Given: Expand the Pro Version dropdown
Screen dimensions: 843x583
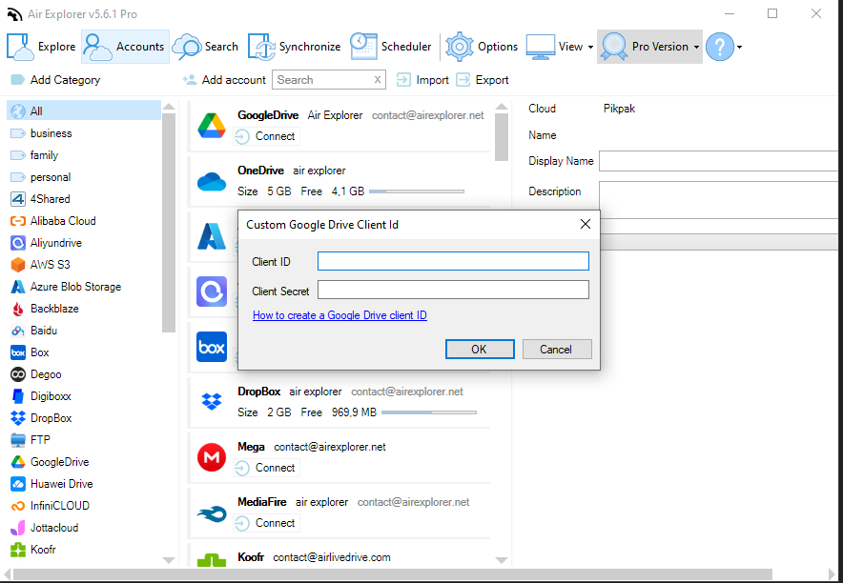Looking at the screenshot, I should (696, 48).
